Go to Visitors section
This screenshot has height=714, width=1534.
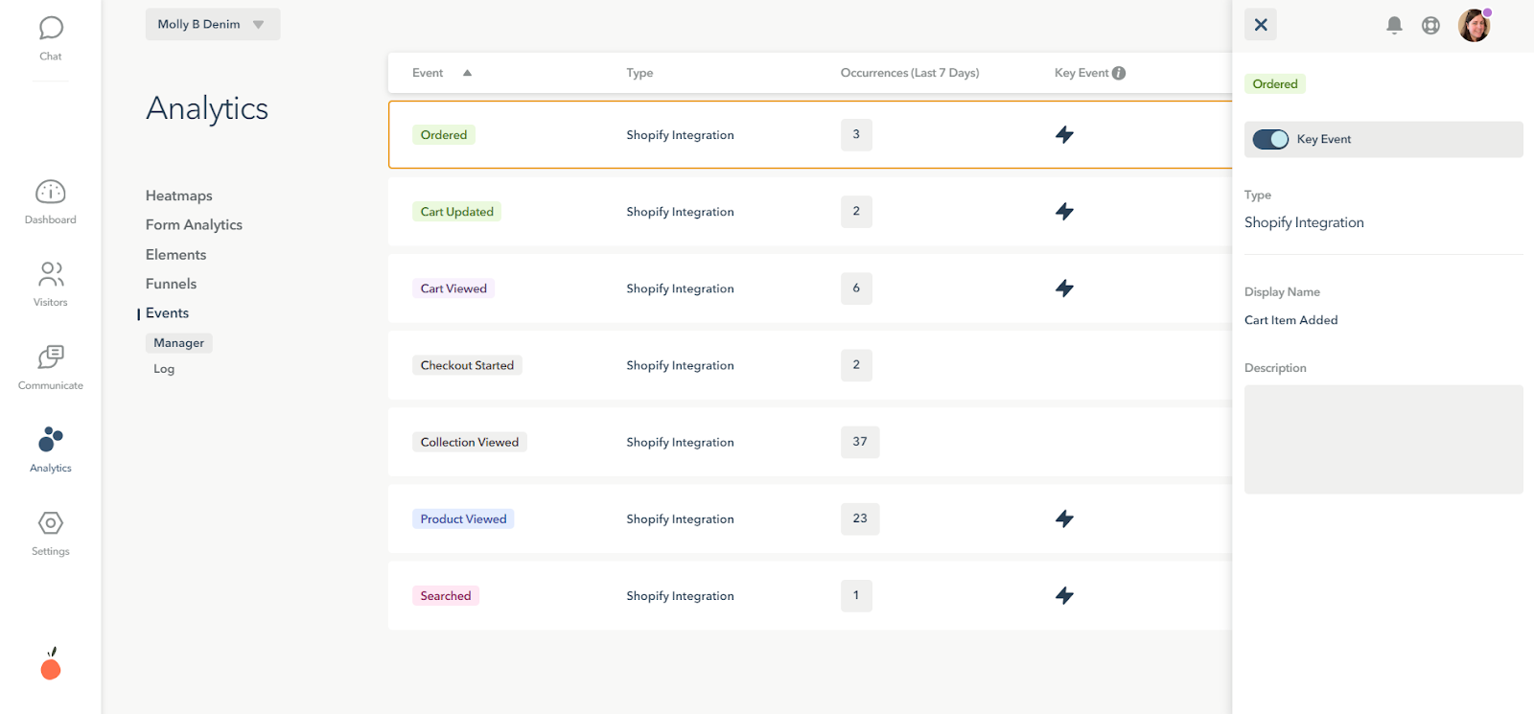(51, 285)
